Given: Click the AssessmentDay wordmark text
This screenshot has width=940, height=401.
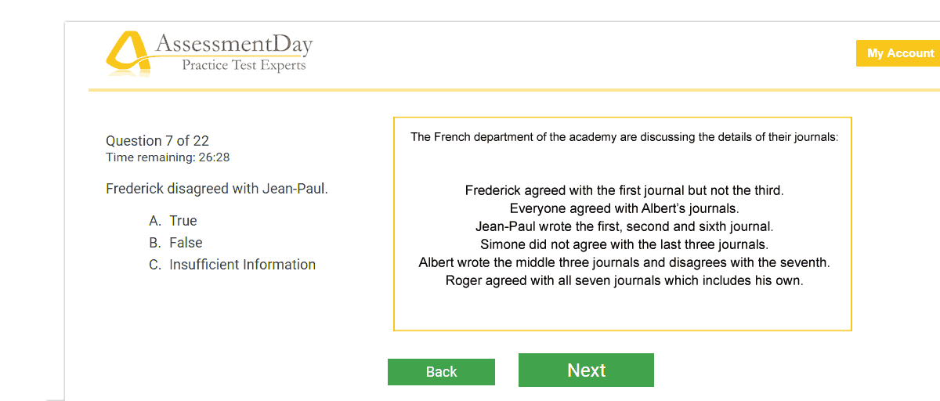Looking at the screenshot, I should point(233,44).
